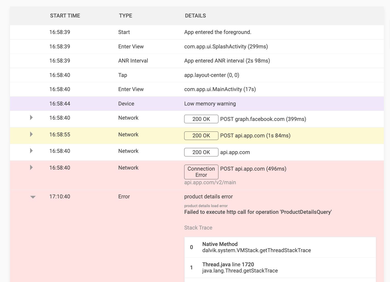This screenshot has width=390, height=282.
Task: Click 'POST api.app.com (1s 84ms)' text
Action: point(255,136)
